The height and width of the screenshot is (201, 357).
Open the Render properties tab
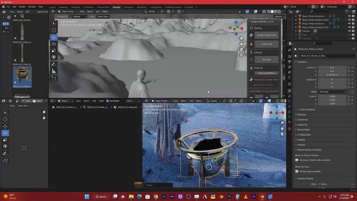click(290, 56)
